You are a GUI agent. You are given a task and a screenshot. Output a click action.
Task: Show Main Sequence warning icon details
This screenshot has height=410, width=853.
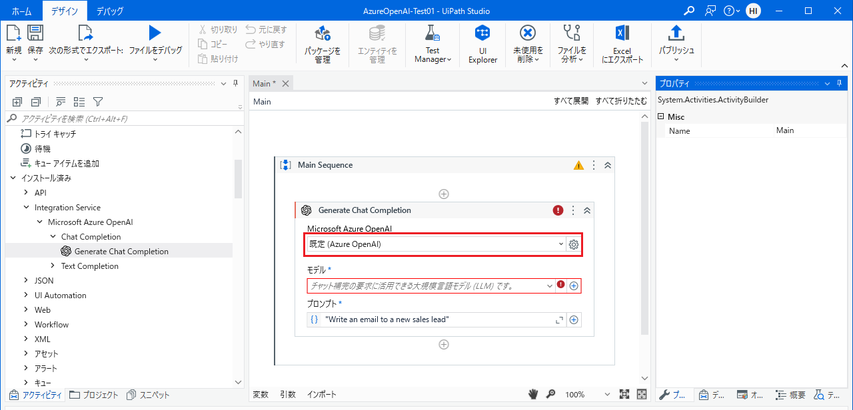click(x=578, y=165)
